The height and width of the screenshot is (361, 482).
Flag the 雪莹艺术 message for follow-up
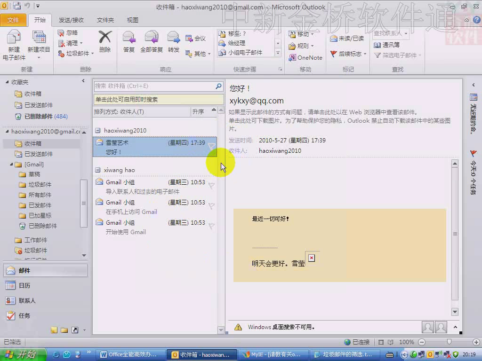coord(211,146)
